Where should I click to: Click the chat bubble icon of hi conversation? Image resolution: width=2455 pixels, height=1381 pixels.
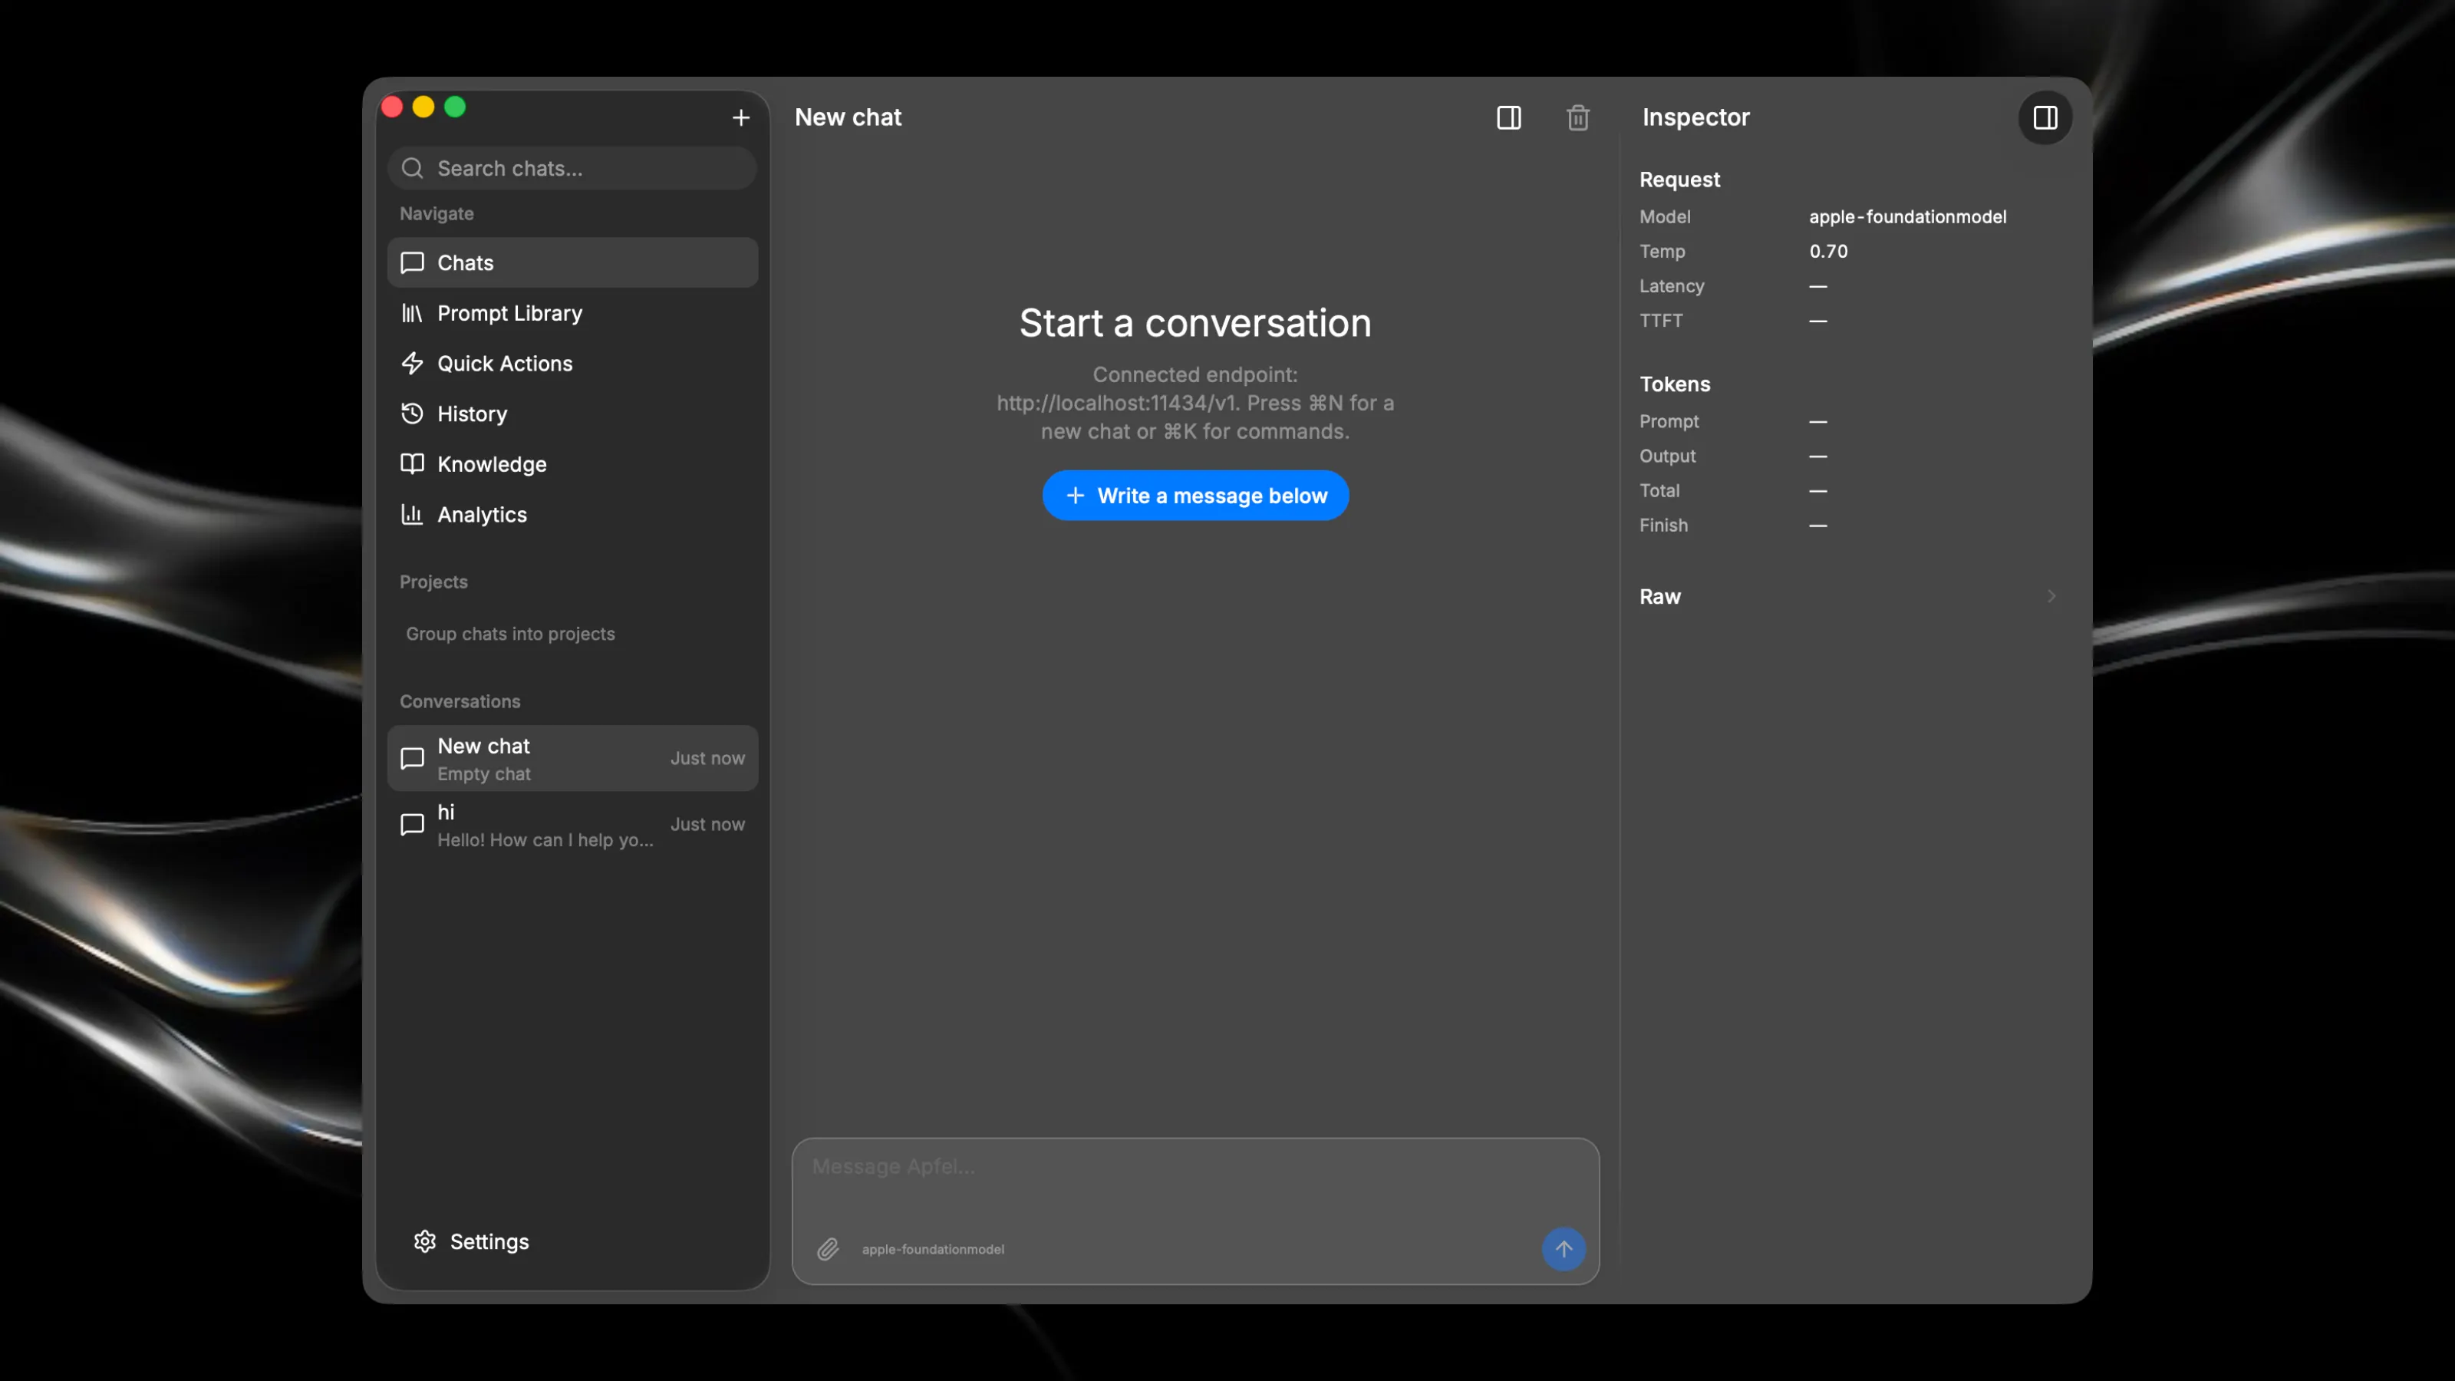(x=412, y=825)
